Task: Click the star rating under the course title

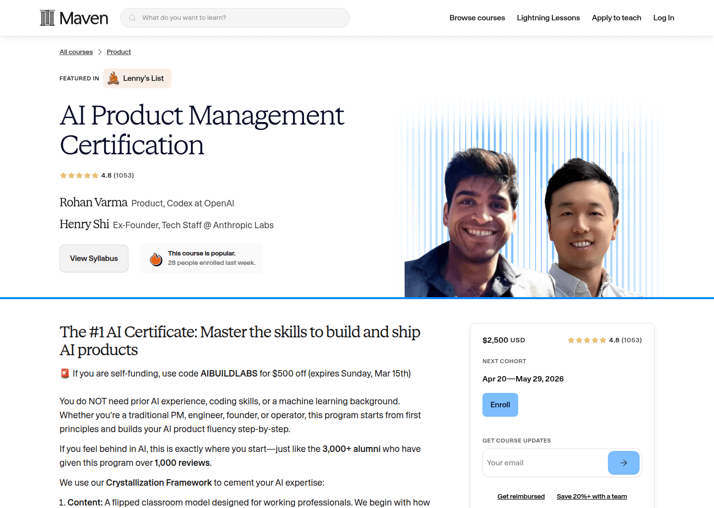Action: click(x=79, y=175)
